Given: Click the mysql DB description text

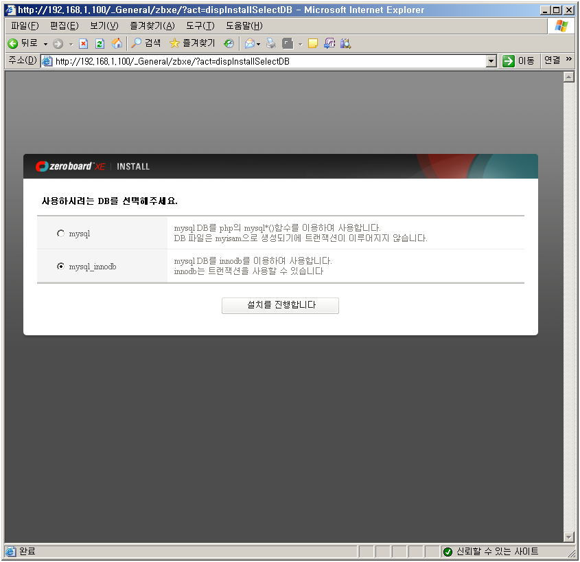Looking at the screenshot, I should pyautogui.click(x=301, y=233).
